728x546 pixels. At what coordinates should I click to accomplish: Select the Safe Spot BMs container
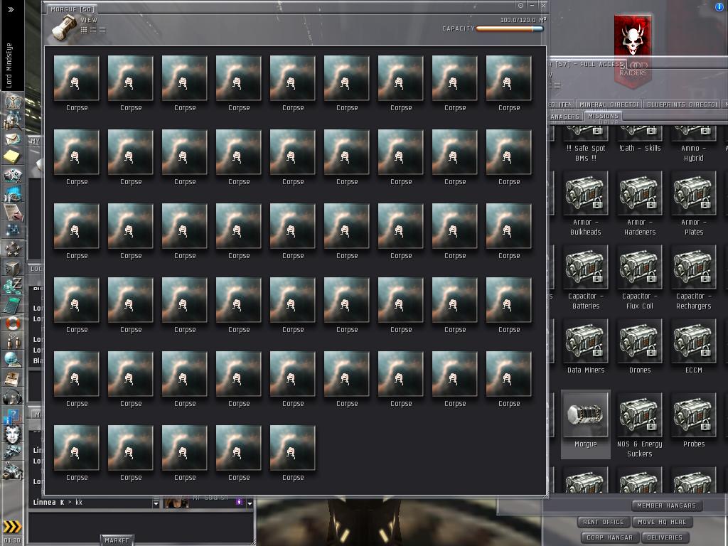[586, 144]
